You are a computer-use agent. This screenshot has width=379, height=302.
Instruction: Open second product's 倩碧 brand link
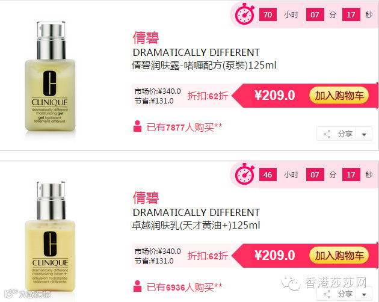point(146,198)
